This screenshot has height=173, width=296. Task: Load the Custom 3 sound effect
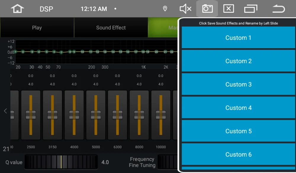click(238, 84)
